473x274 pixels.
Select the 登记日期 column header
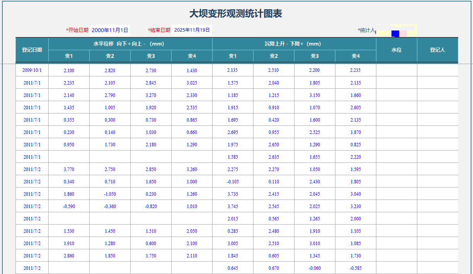tap(32, 50)
